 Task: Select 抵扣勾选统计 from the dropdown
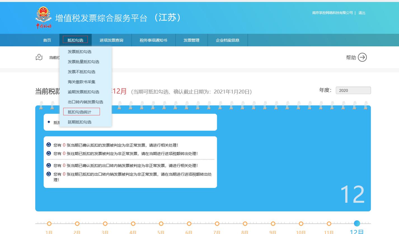point(79,112)
